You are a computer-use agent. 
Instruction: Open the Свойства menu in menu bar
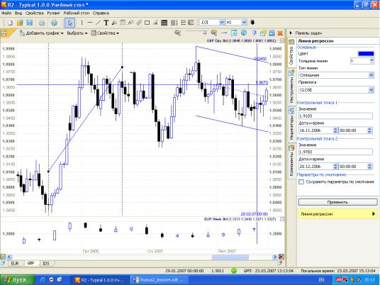(x=35, y=13)
